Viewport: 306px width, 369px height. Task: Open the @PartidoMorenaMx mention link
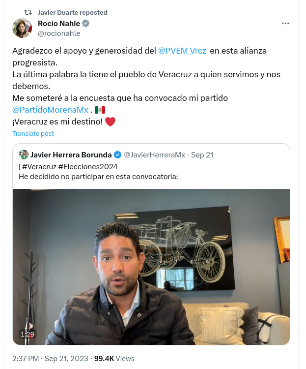click(x=50, y=110)
